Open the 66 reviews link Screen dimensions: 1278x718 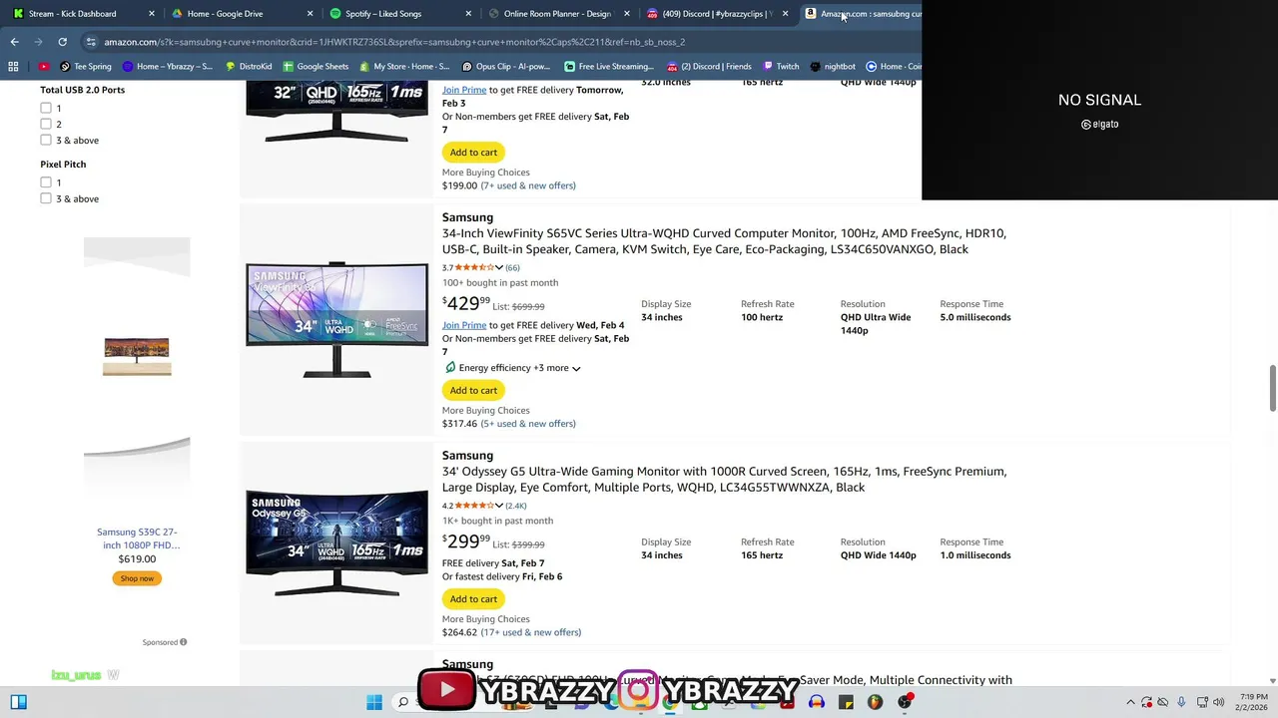pyautogui.click(x=512, y=267)
